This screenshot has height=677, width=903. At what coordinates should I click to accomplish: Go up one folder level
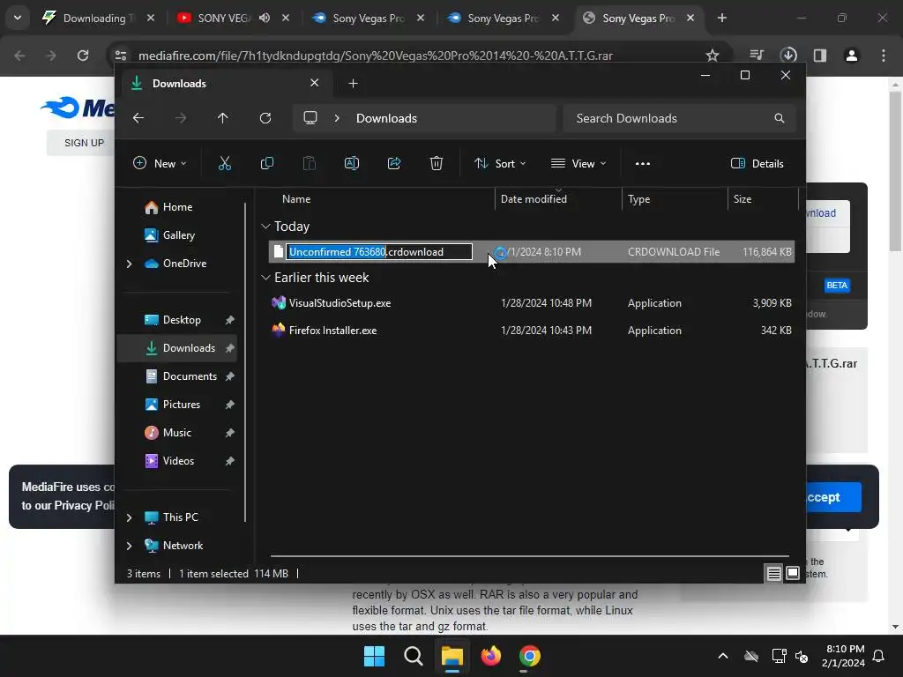(223, 118)
